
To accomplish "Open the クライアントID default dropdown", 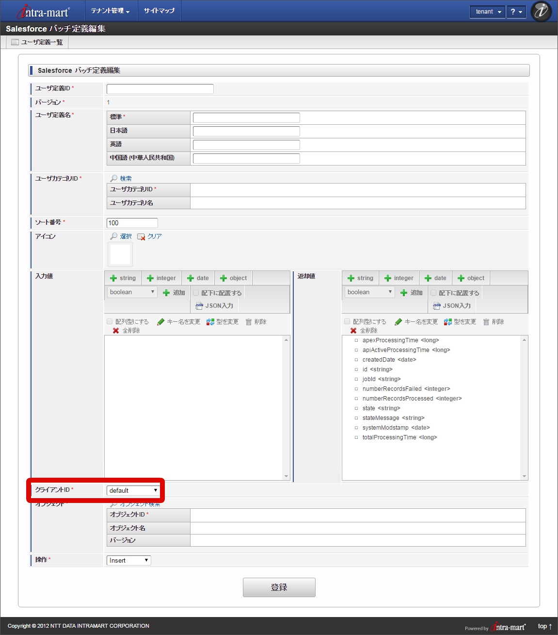I will click(x=133, y=491).
